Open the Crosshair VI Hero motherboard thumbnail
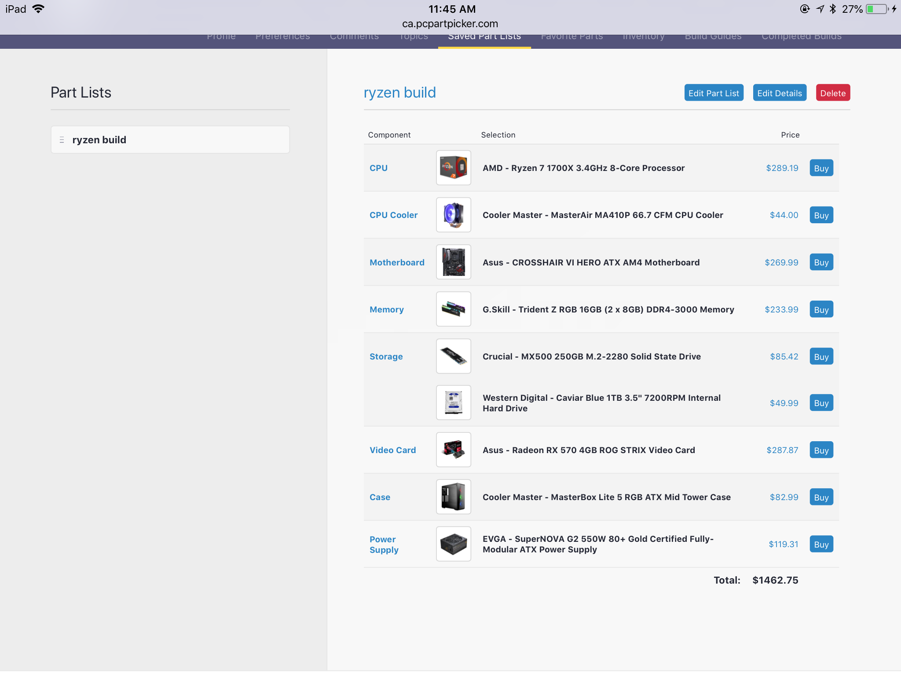This screenshot has height=675, width=901. click(x=454, y=262)
